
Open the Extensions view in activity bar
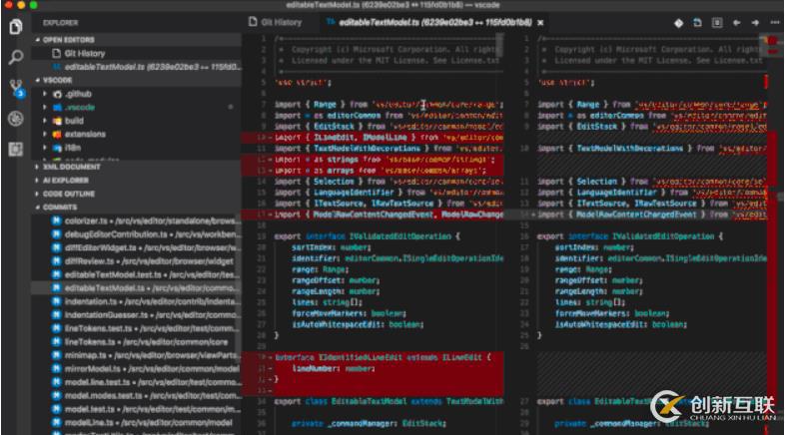(16, 149)
